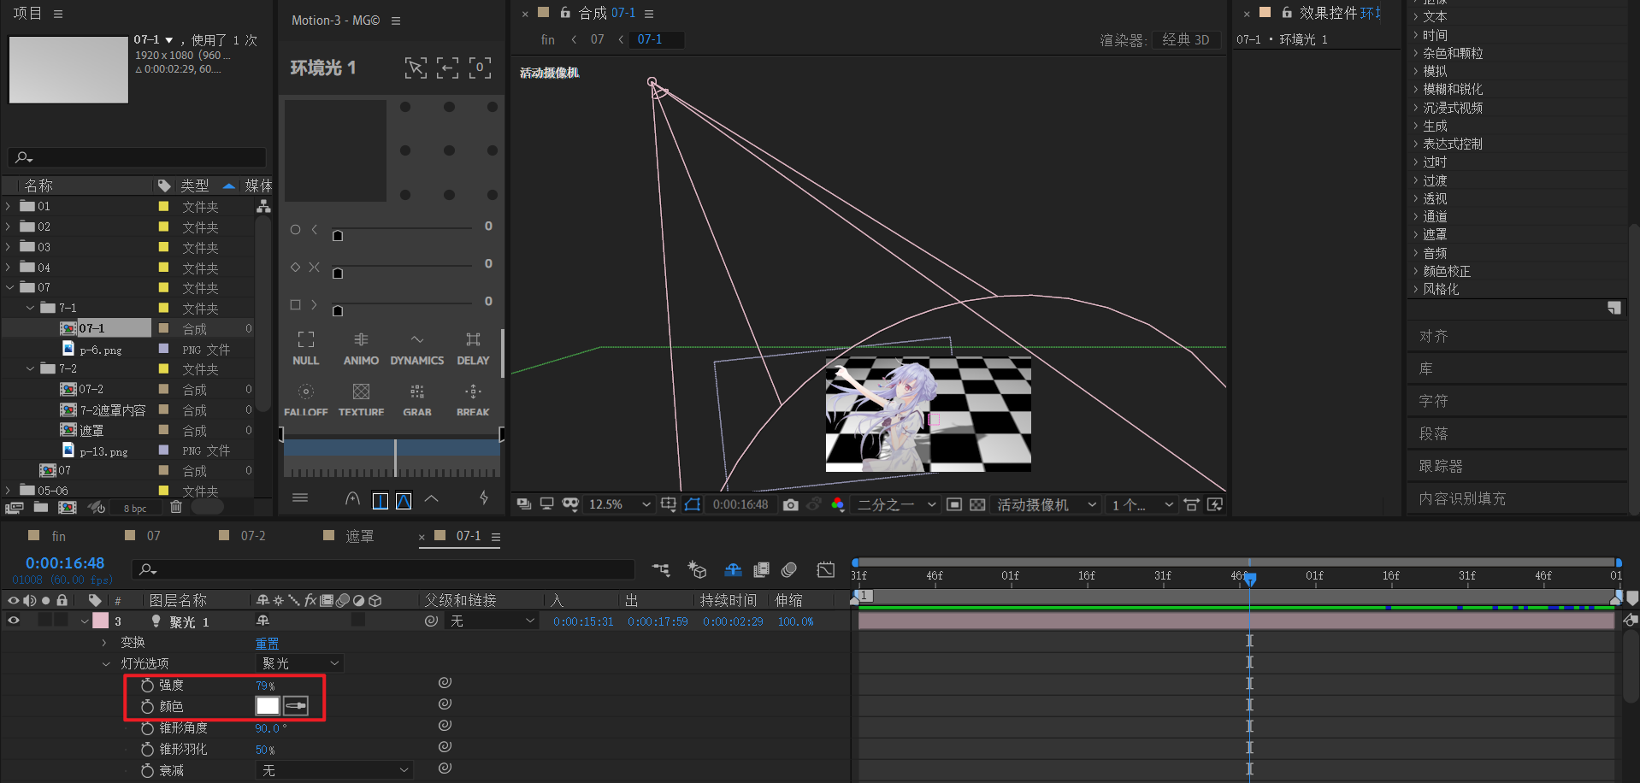The width and height of the screenshot is (1640, 783).
Task: Toggle the transparency grid in viewer
Action: 977,505
